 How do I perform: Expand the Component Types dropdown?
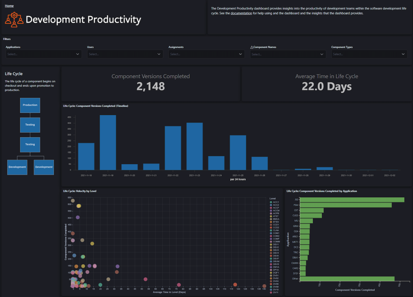(369, 54)
